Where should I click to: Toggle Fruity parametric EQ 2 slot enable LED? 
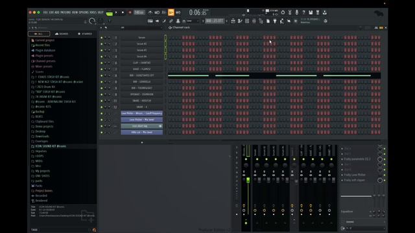(x=385, y=159)
